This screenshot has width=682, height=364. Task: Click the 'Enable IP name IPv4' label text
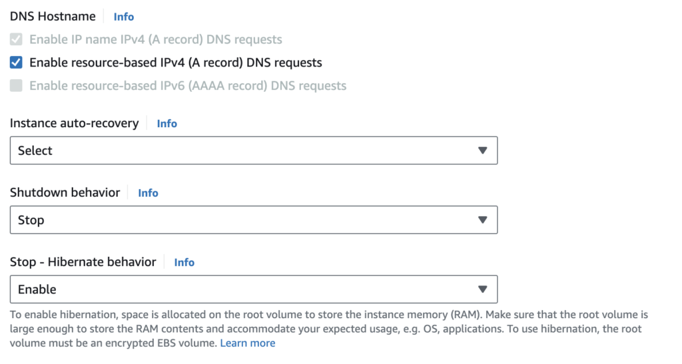click(x=156, y=39)
